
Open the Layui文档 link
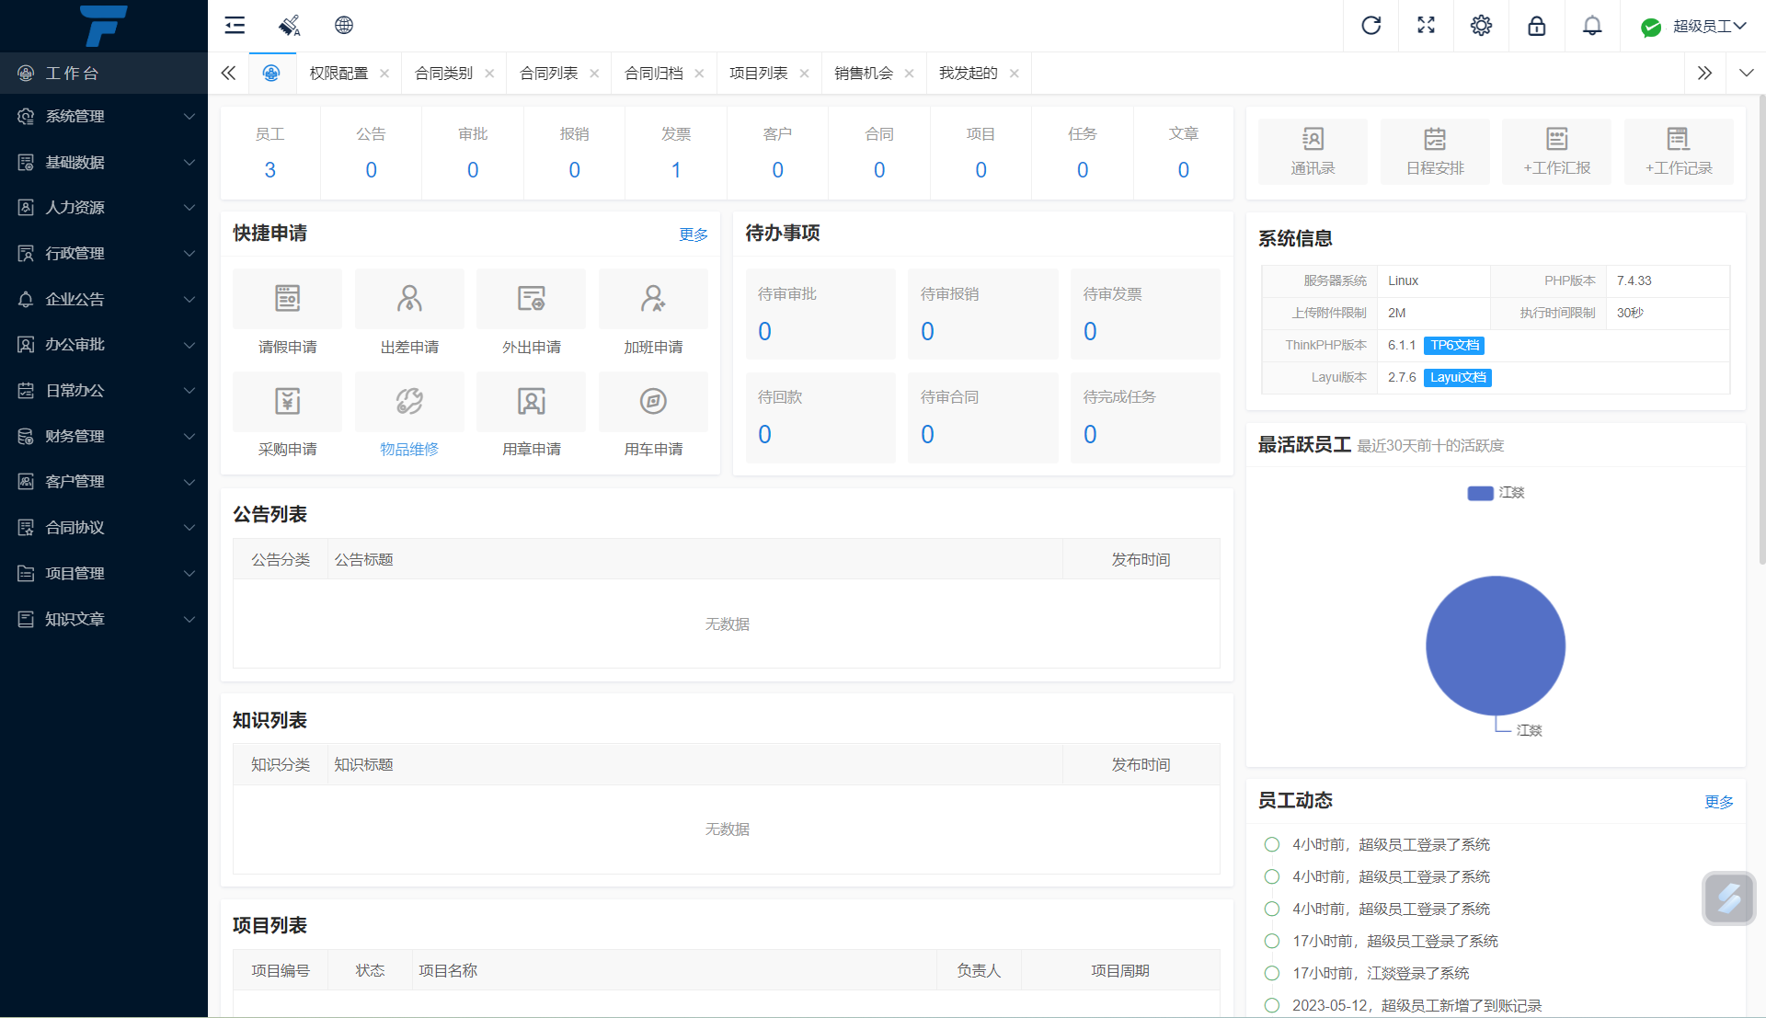[x=1458, y=378]
